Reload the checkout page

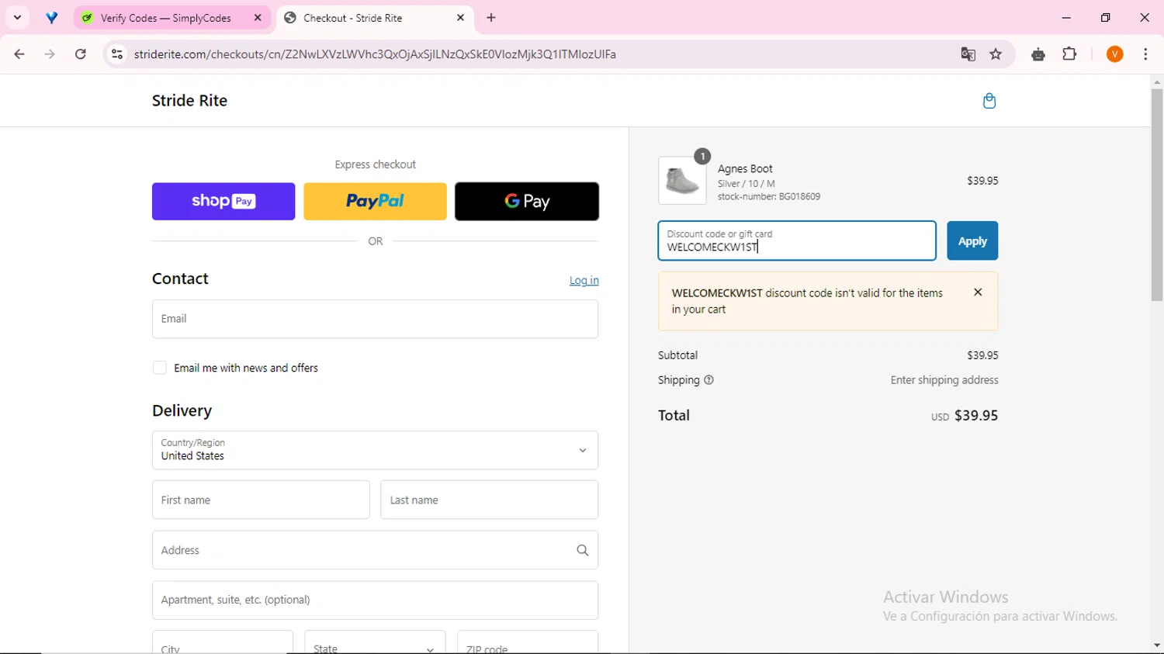[81, 54]
